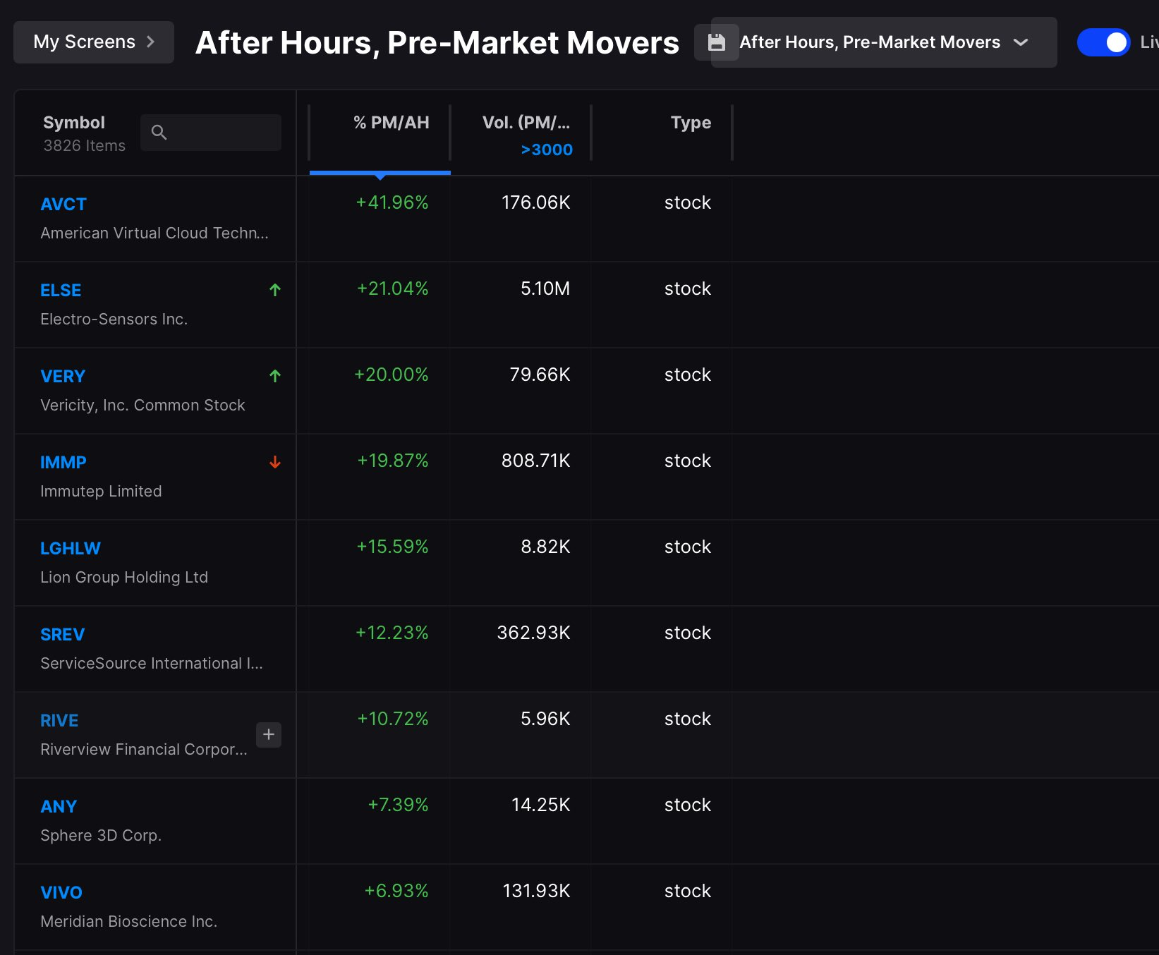Click the search magnifier icon next to Symbol

click(x=159, y=132)
